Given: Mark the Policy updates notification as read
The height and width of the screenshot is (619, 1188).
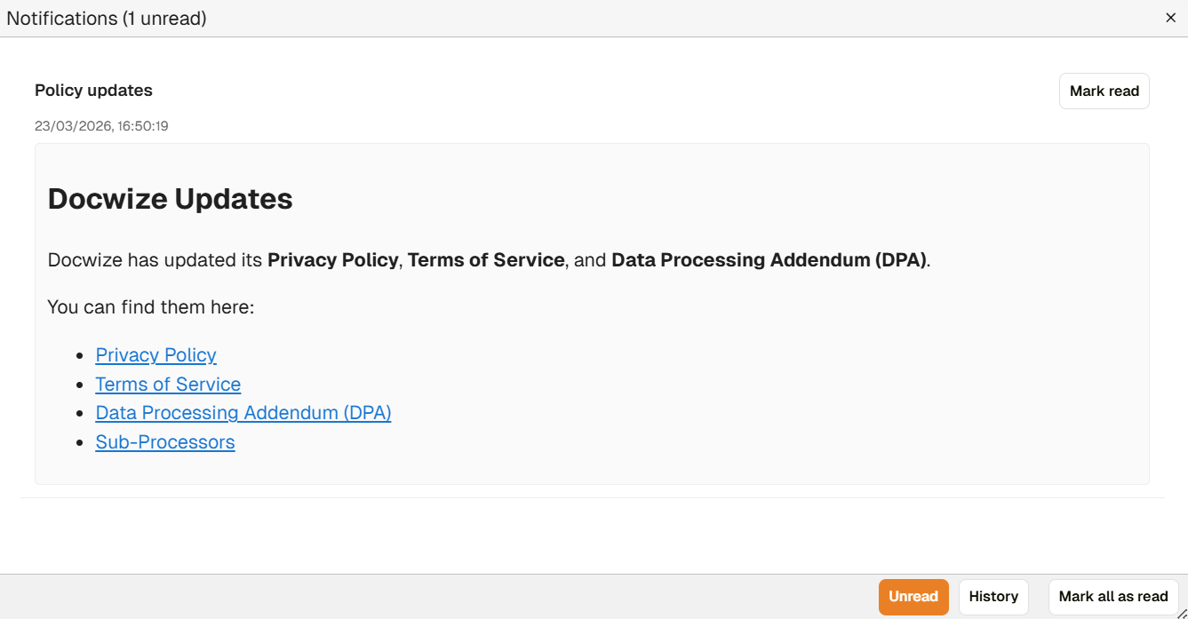Looking at the screenshot, I should click(1104, 91).
